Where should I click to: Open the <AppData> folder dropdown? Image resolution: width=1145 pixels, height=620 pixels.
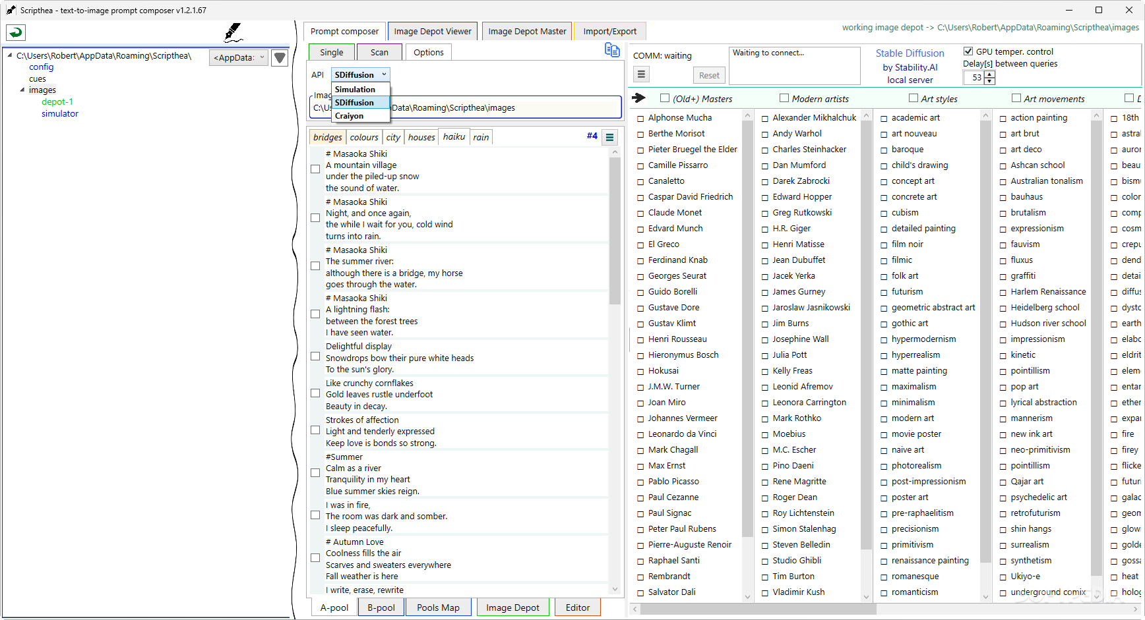239,58
